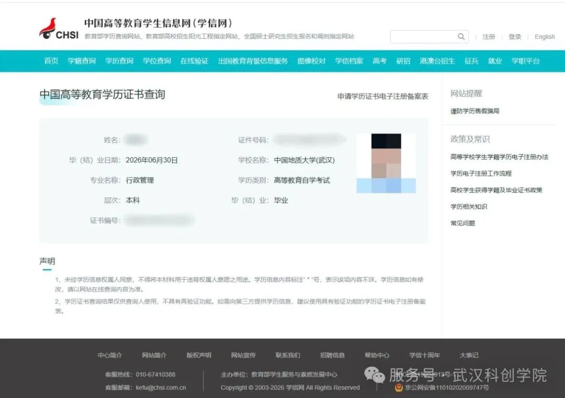The height and width of the screenshot is (398, 565).
Task: Open 学历查询 in the navigation bar
Action: [119, 61]
